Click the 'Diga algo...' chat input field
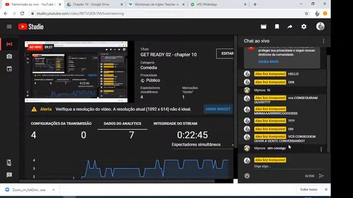 pos(289,166)
